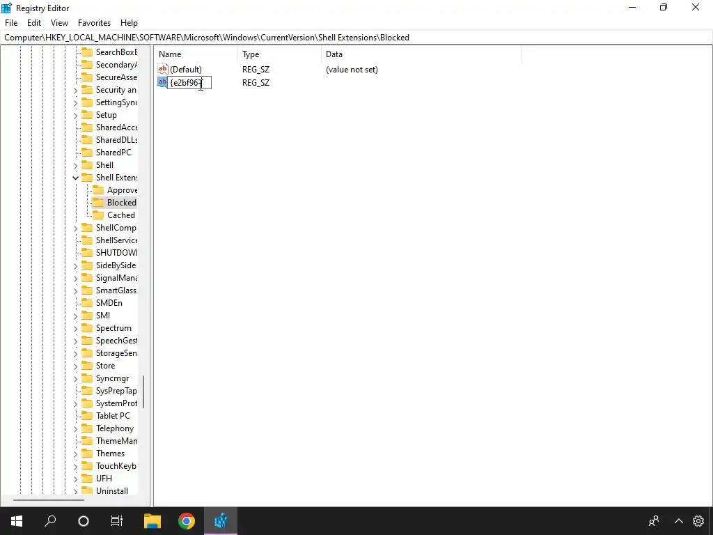Click the tree horizontal scrollbar thumb

[49, 500]
